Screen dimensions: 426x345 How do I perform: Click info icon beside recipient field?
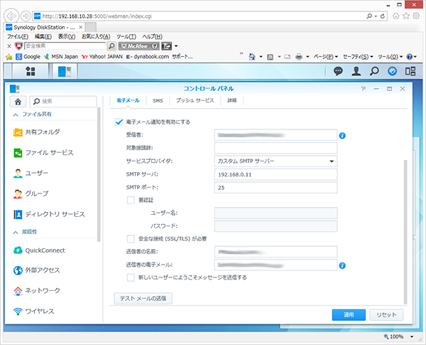click(342, 135)
